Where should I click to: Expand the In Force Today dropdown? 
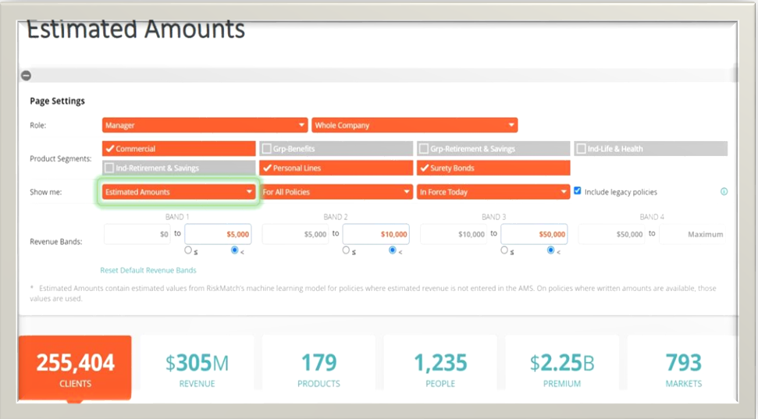[x=493, y=192]
